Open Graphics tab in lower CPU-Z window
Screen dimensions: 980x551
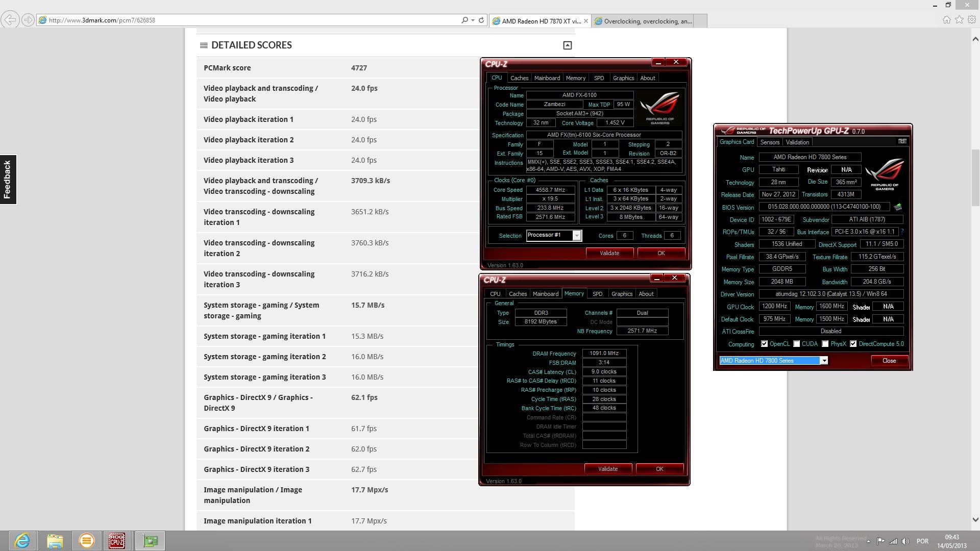622,294
